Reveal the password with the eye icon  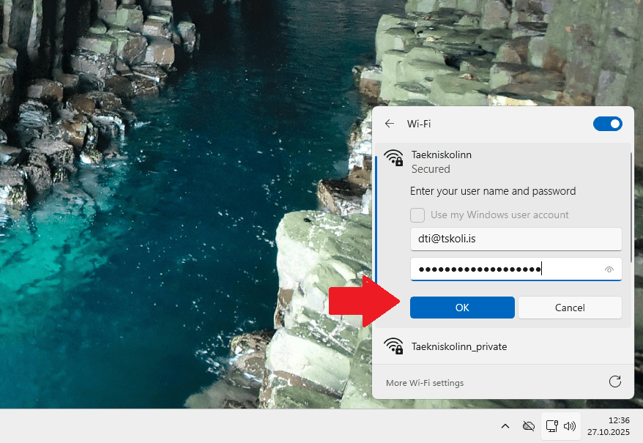[x=609, y=269]
